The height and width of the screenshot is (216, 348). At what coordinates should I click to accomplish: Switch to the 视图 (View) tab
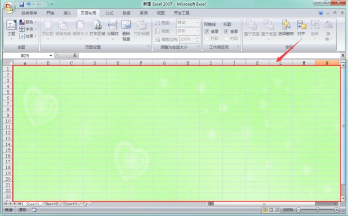pyautogui.click(x=161, y=13)
